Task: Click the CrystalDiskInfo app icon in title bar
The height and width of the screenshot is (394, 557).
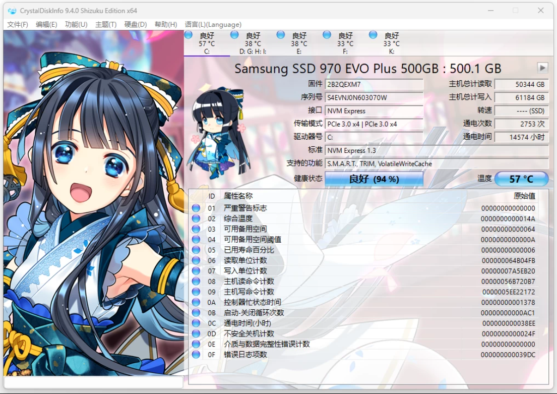Action: pyautogui.click(x=12, y=11)
